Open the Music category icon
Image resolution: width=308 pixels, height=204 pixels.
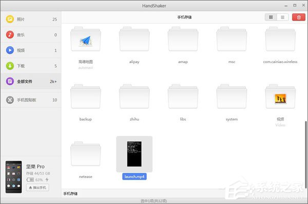click(x=10, y=35)
